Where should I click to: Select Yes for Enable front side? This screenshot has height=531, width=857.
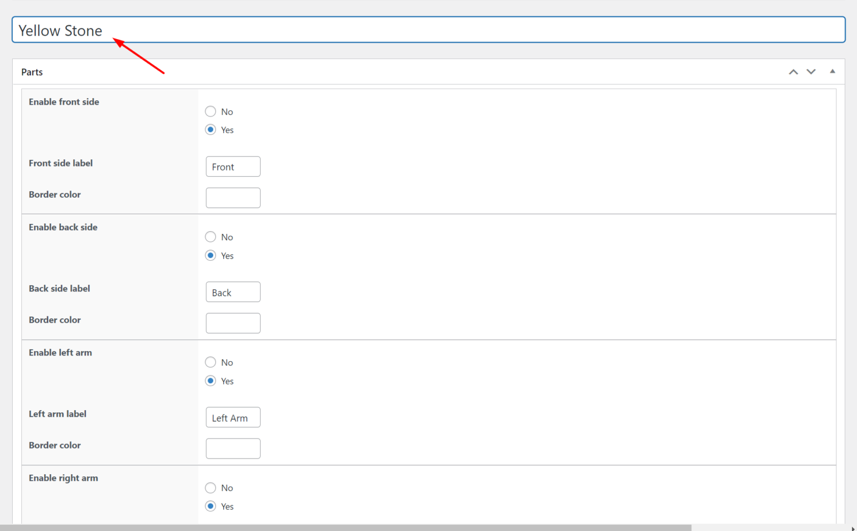[x=210, y=130]
